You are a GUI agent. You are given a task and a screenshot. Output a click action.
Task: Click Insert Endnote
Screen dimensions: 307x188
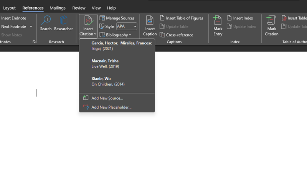pyautogui.click(x=13, y=18)
